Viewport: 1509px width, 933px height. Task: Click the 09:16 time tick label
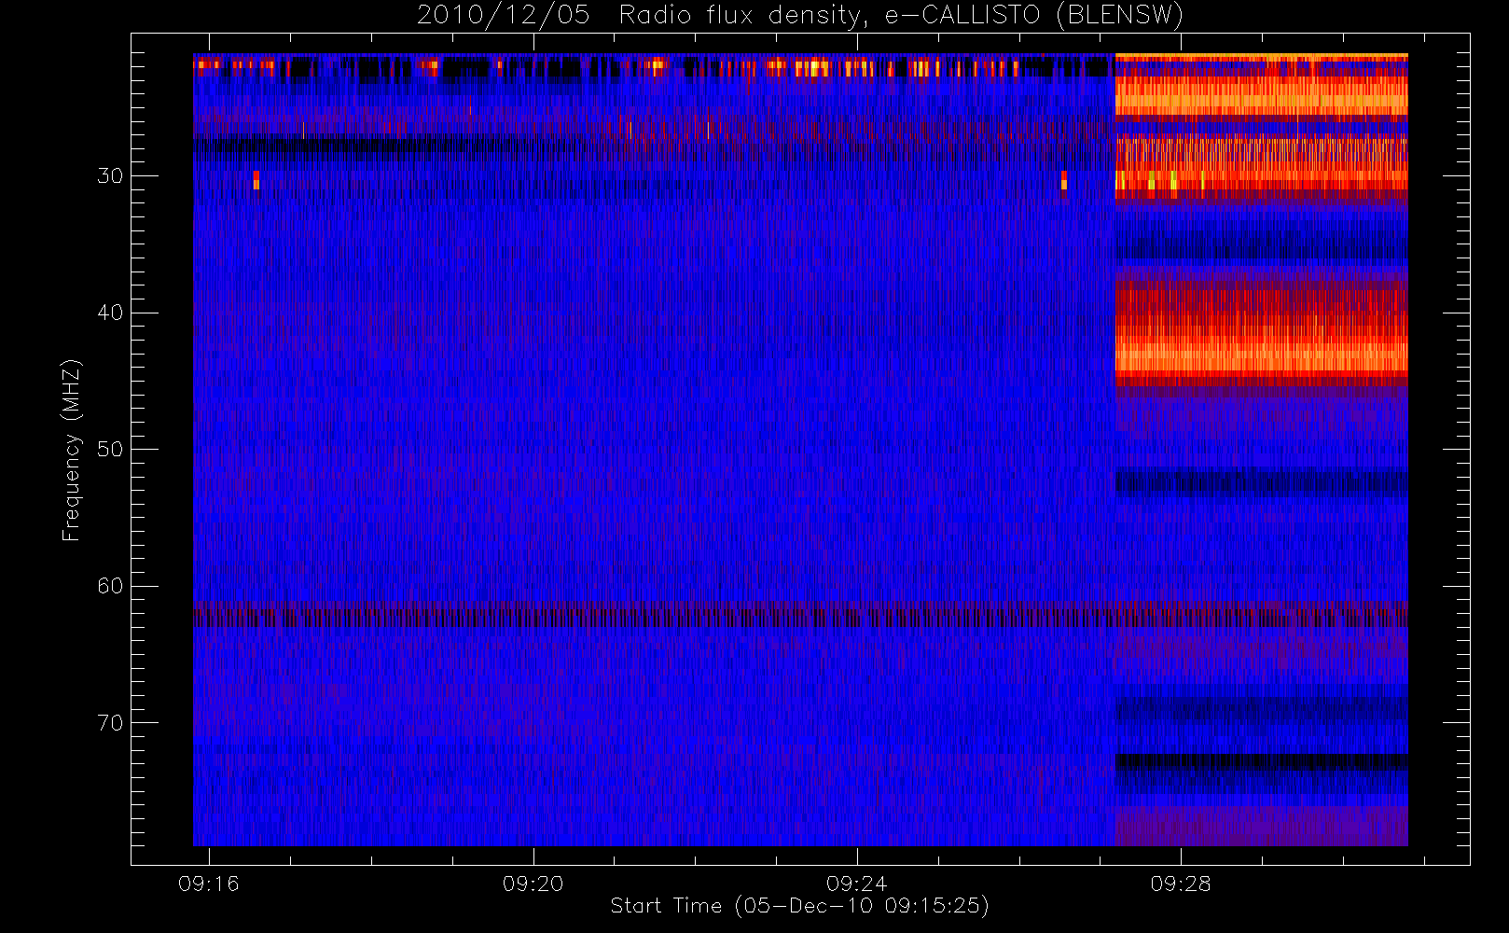[209, 884]
